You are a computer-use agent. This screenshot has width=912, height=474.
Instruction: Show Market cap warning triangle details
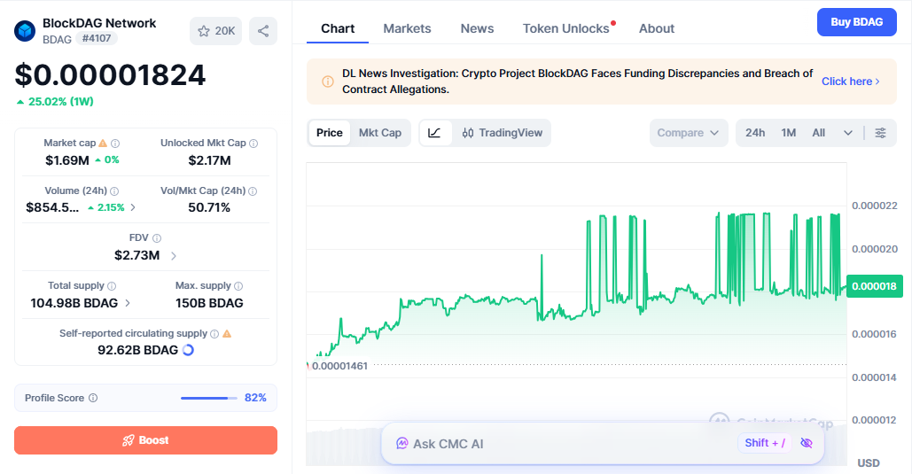(103, 143)
